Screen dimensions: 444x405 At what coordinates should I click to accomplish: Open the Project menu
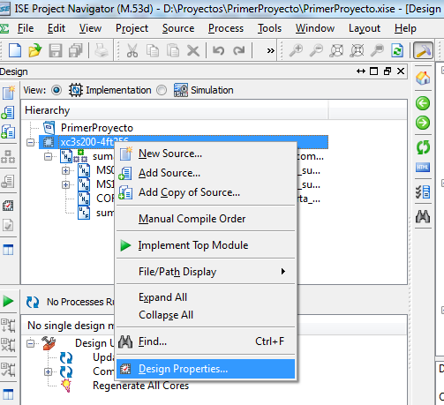click(x=132, y=28)
